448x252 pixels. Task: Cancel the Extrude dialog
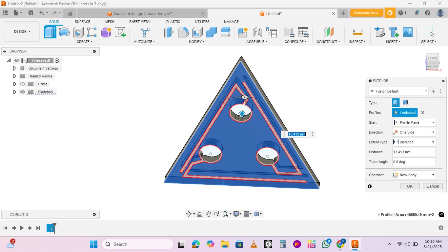(x=433, y=186)
